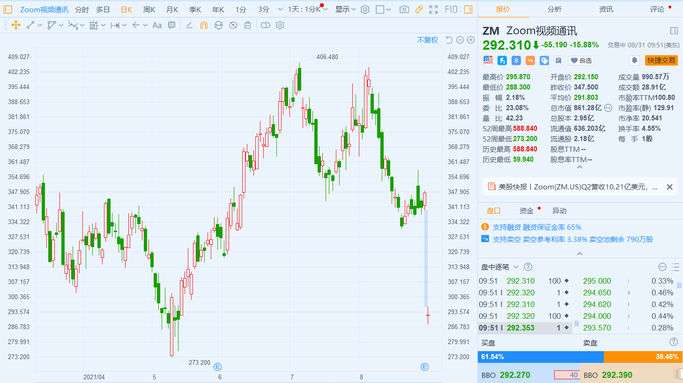The width and height of the screenshot is (683, 383).
Task: Click the blue 61.54% buy ratio bar
Action: [541, 357]
